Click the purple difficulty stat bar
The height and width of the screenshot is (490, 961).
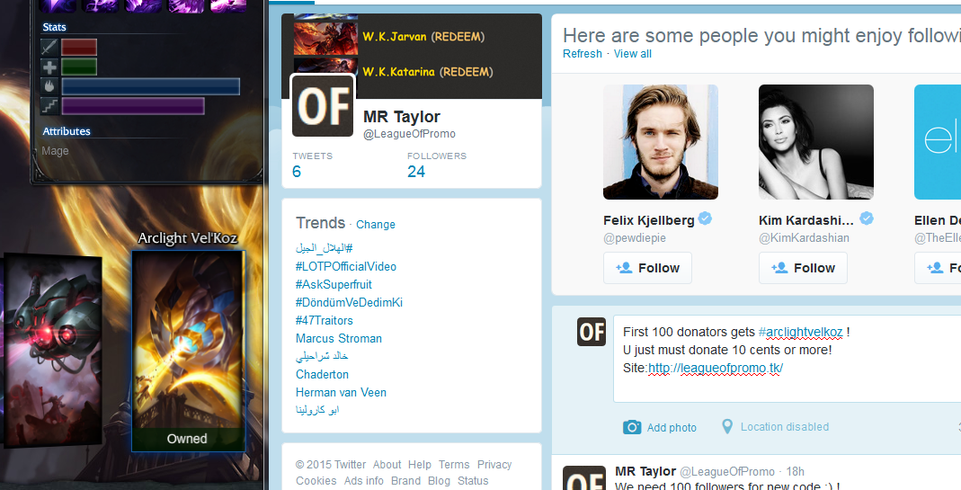point(133,106)
